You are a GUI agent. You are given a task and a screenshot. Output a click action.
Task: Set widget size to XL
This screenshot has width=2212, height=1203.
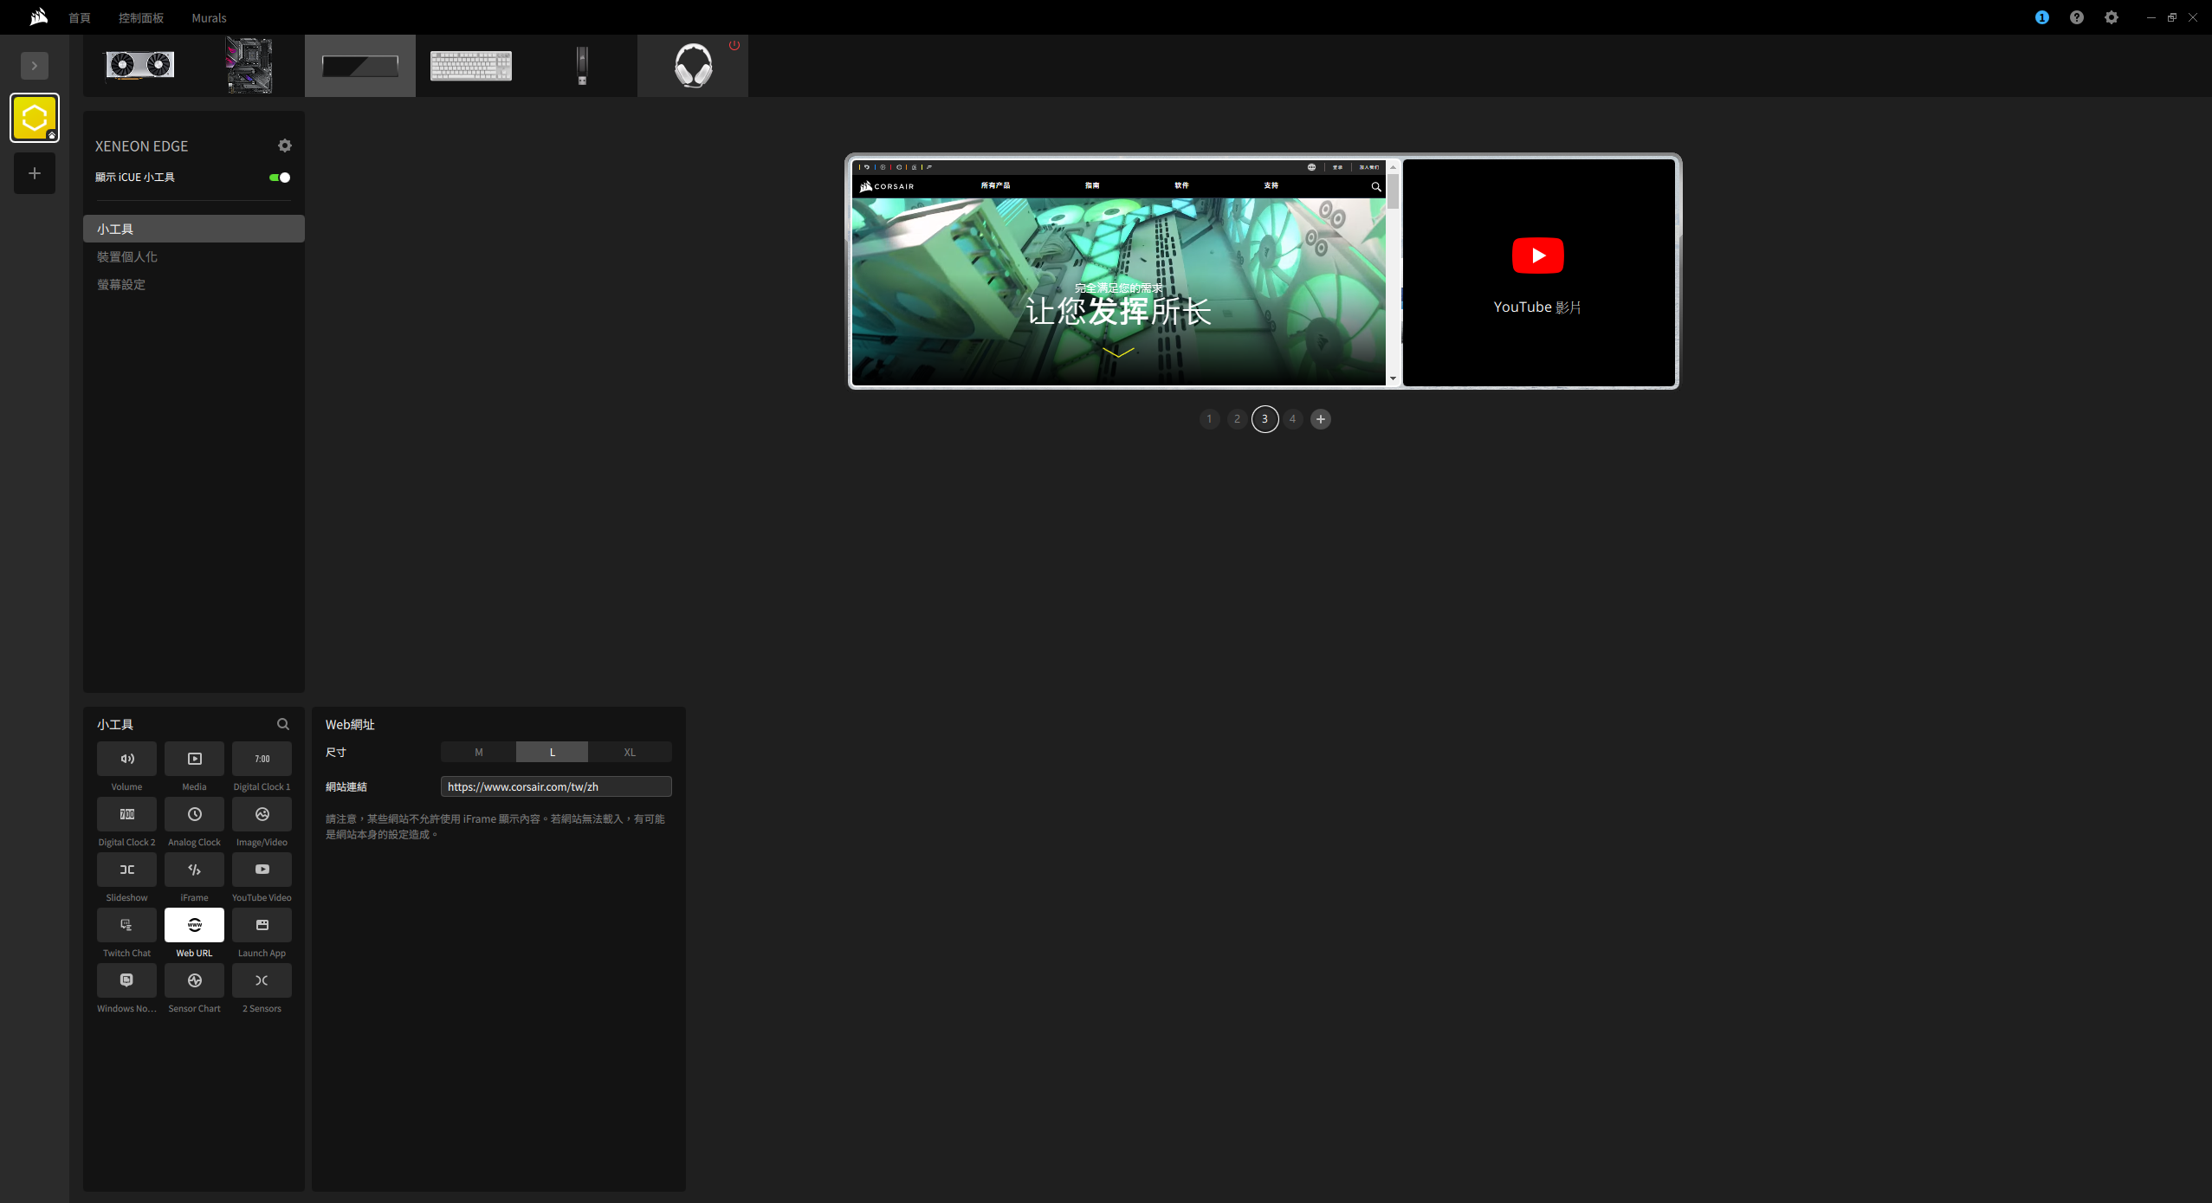630,752
